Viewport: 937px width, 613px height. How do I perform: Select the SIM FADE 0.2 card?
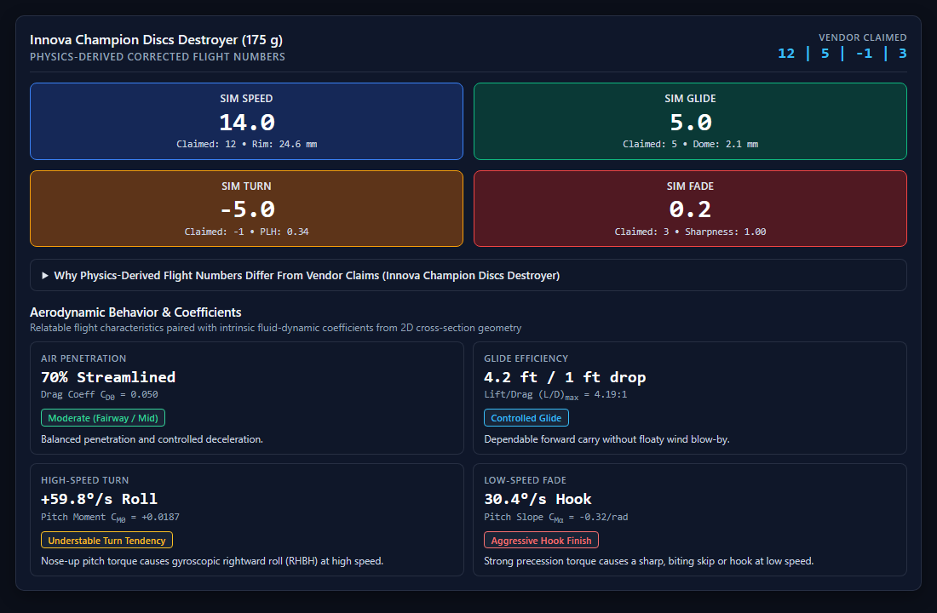[x=690, y=209]
